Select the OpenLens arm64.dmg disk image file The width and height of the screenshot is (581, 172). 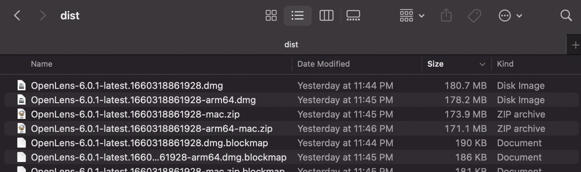143,100
